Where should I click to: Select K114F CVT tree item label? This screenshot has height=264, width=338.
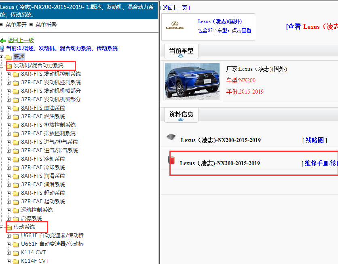pos(35,261)
